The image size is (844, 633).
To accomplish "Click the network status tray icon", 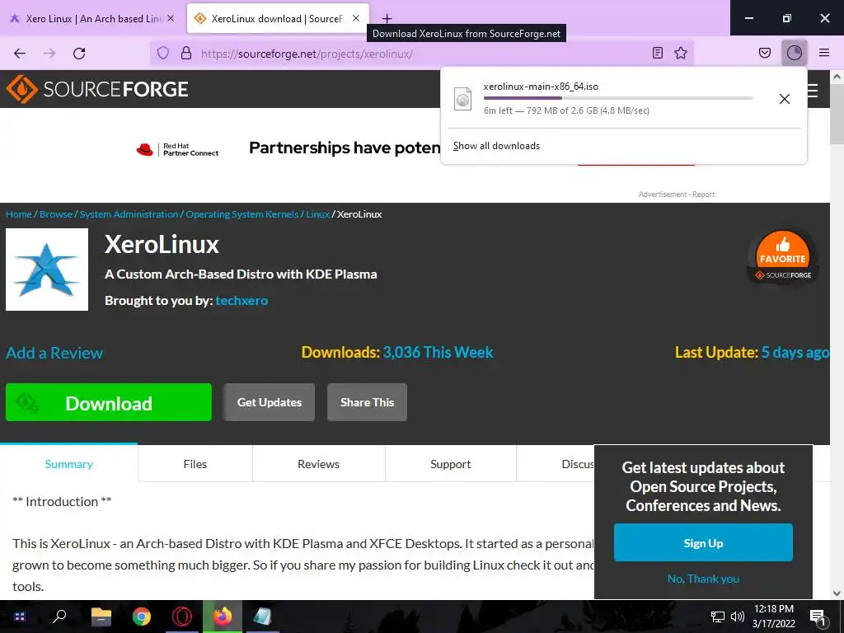I will (718, 617).
